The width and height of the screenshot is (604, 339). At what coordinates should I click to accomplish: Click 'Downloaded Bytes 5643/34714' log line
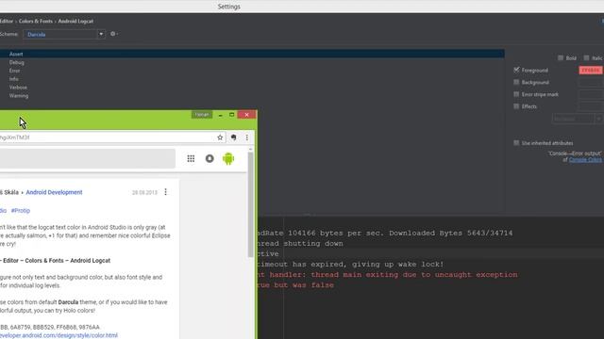coord(385,233)
